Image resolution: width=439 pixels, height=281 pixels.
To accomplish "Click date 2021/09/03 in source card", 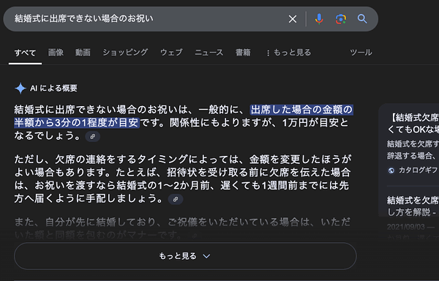I will [x=405, y=227].
